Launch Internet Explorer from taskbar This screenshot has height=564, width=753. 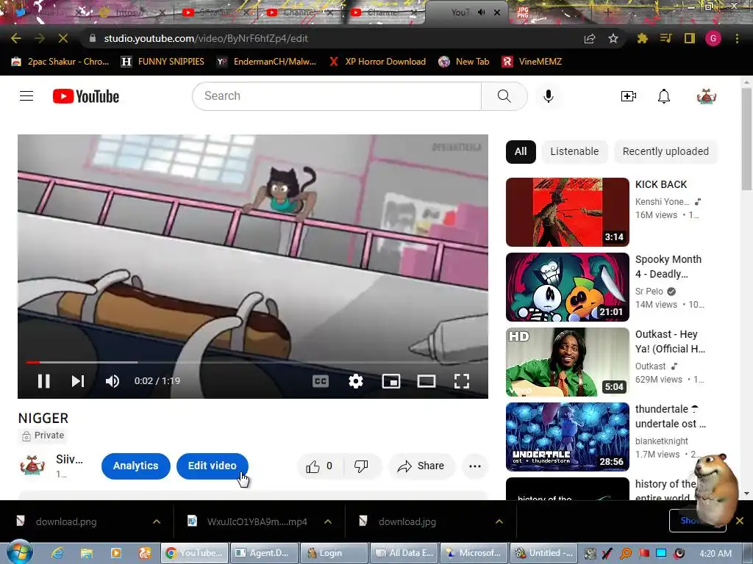pos(57,553)
